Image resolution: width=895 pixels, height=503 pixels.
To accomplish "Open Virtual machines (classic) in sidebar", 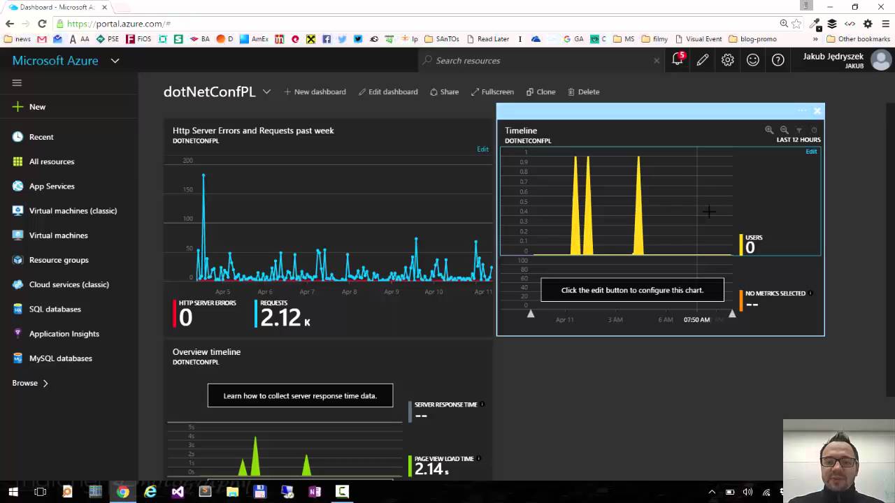I will [64, 210].
